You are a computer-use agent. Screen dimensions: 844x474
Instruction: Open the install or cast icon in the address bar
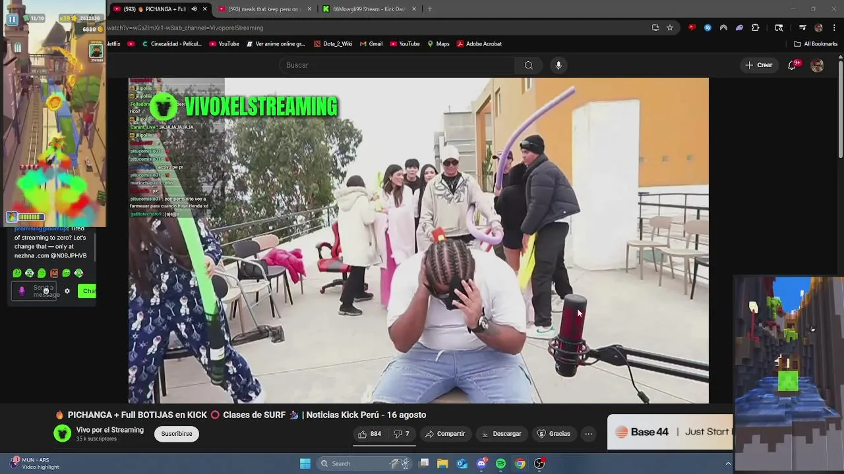pos(655,28)
